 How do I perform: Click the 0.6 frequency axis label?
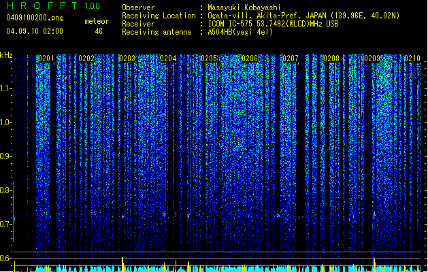5,258
